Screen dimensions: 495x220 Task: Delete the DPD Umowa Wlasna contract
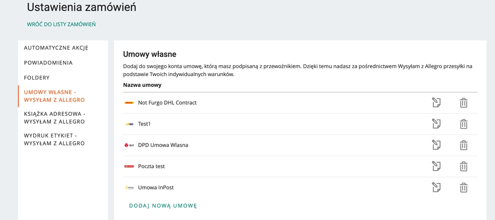(x=463, y=145)
